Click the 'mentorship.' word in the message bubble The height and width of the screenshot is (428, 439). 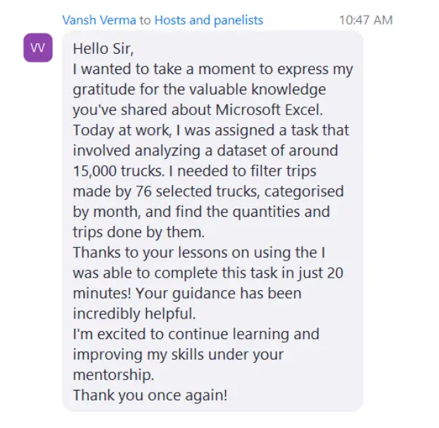(x=114, y=375)
